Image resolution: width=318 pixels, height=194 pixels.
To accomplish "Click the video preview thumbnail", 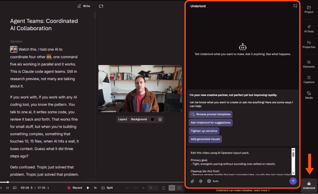I will (x=140, y=89).
